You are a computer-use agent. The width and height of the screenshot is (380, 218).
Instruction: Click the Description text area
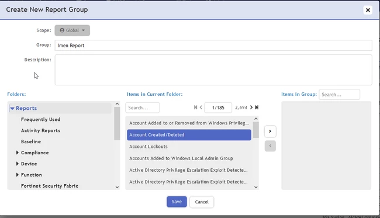click(x=213, y=70)
